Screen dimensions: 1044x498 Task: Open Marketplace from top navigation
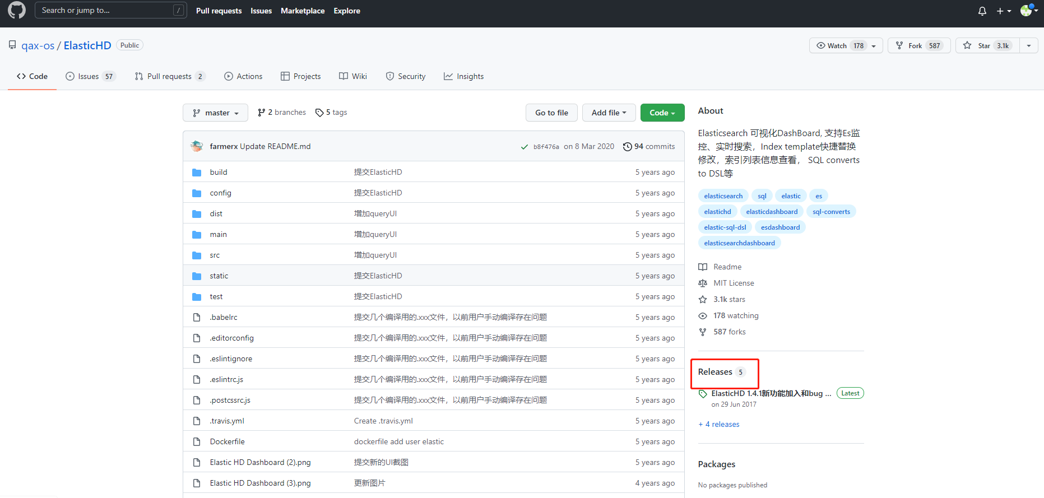(x=303, y=11)
